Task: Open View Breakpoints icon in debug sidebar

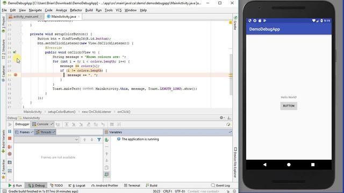Action: click(x=10, y=147)
